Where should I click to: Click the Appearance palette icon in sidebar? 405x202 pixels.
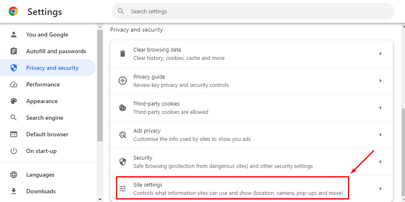(13, 101)
